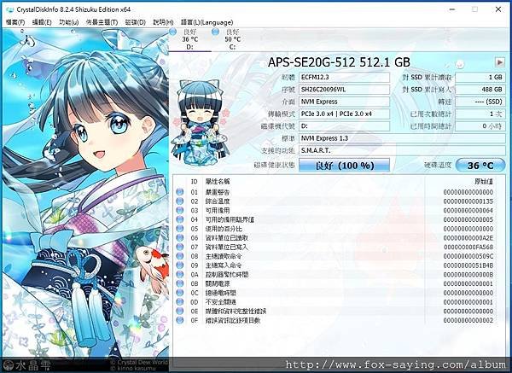Click the features field S.M.A.R.T.

[x=402, y=150]
